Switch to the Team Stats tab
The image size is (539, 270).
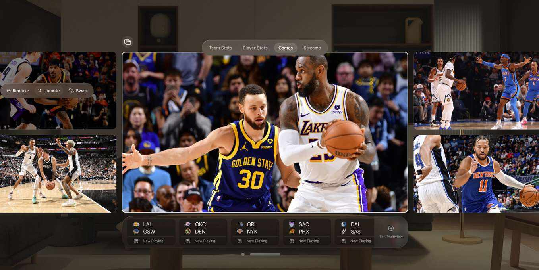(x=220, y=48)
